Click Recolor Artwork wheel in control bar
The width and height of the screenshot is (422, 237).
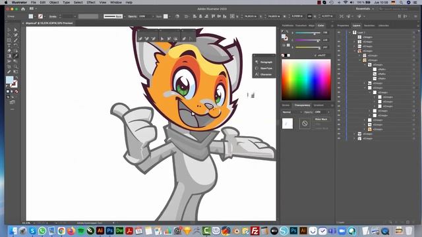pyautogui.click(x=177, y=16)
